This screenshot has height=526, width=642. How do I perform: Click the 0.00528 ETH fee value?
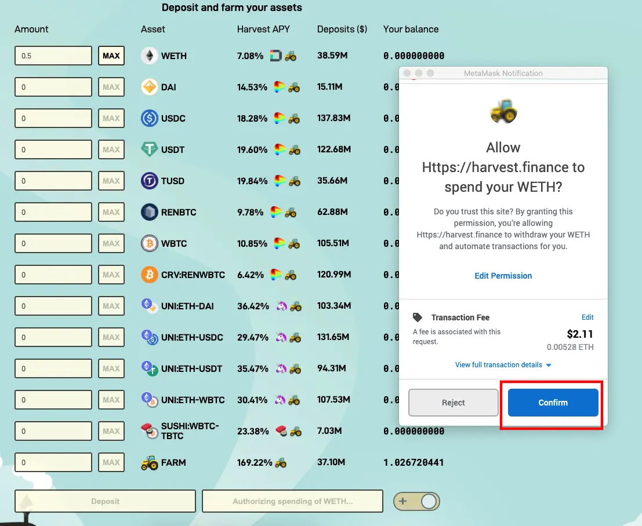(x=570, y=347)
